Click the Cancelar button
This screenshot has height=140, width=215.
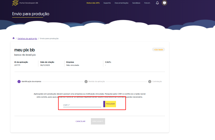[80, 121]
